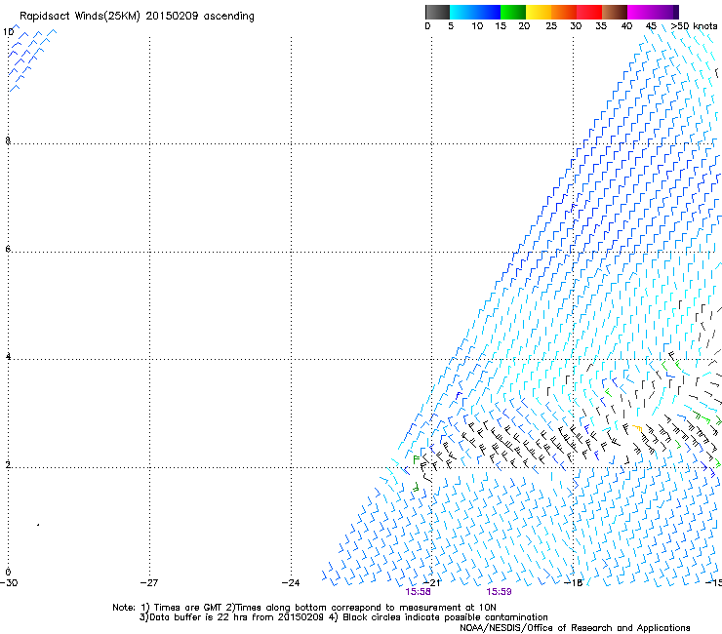Click the '-27' longitude axis label
This screenshot has width=722, height=634.
click(149, 583)
